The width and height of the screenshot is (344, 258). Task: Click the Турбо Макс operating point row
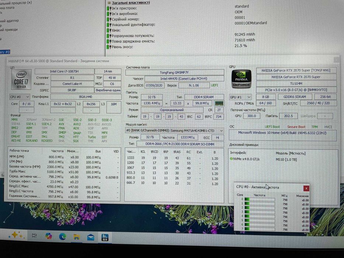pyautogui.click(x=64, y=172)
